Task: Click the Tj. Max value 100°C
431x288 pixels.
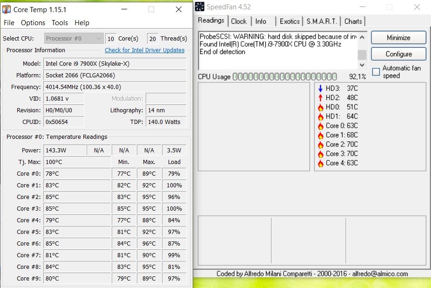Action: point(77,162)
